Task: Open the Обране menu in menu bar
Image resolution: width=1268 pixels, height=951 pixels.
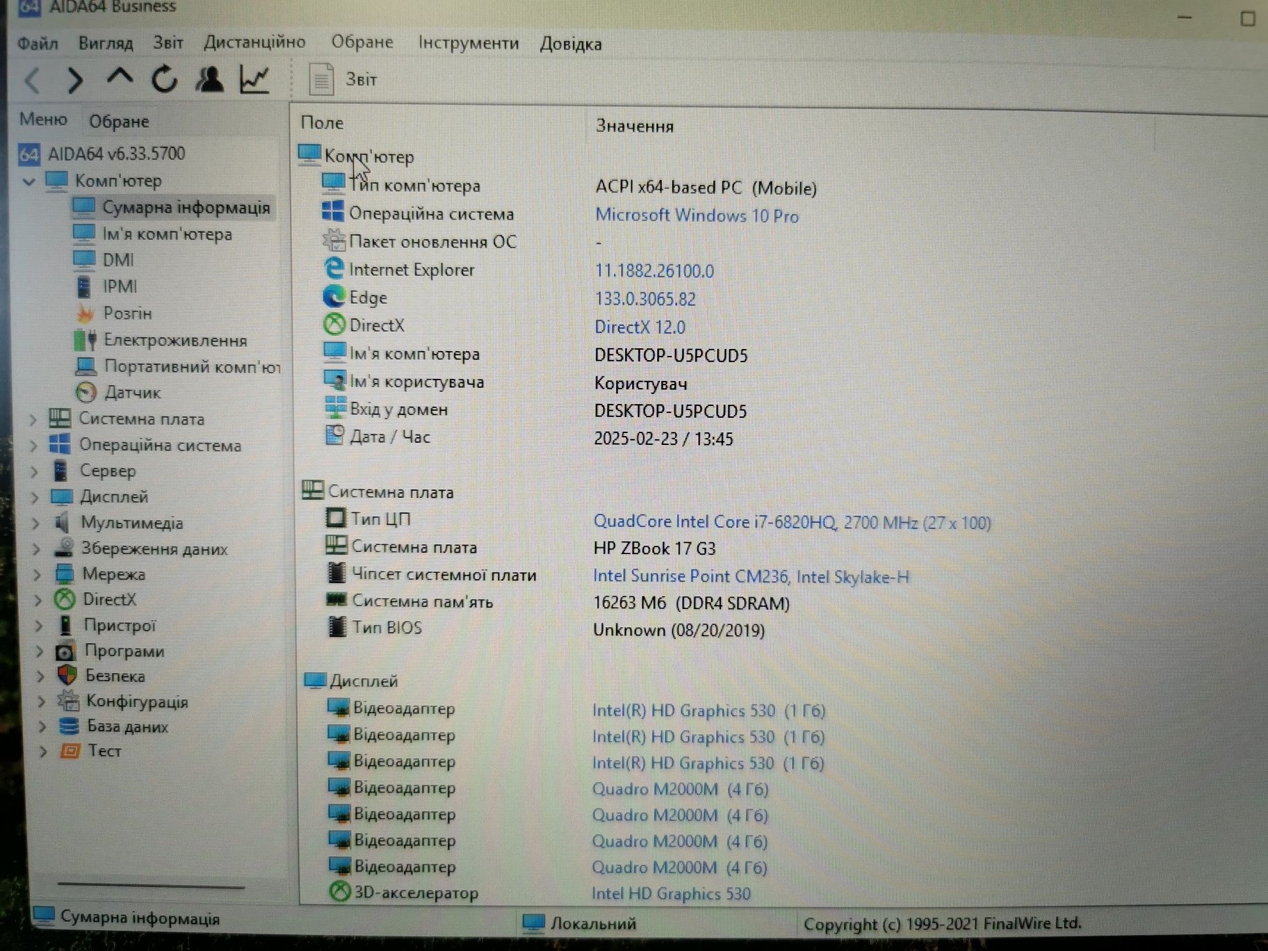Action: 362,42
